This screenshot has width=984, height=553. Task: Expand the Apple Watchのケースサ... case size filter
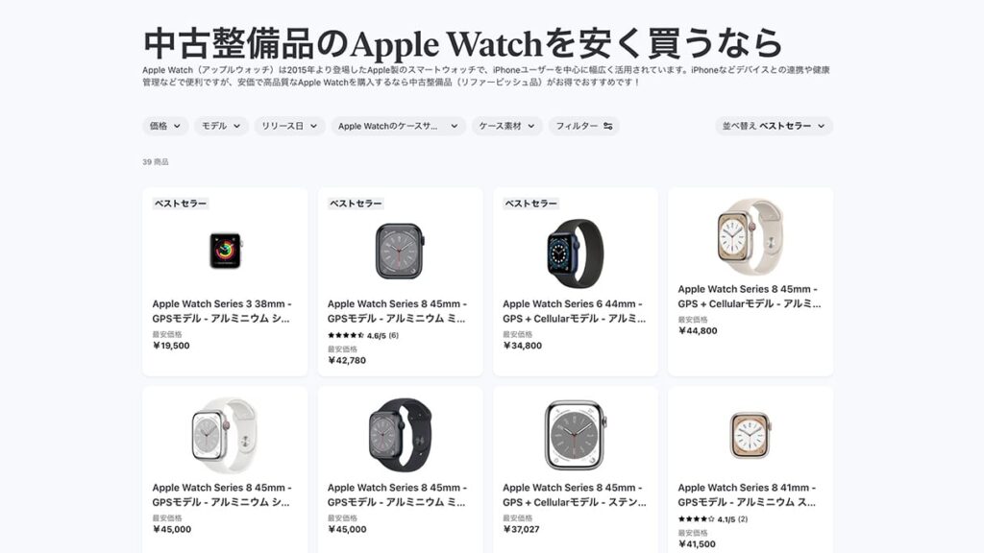(x=398, y=126)
